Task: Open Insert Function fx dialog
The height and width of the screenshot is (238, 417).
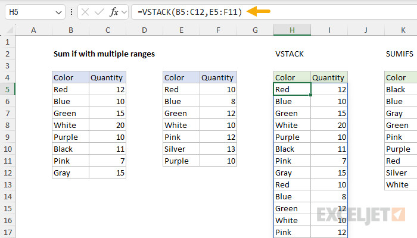Action: pyautogui.click(x=114, y=12)
